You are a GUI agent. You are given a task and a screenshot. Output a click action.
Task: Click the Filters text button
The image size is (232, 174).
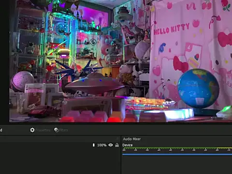[x=63, y=130]
